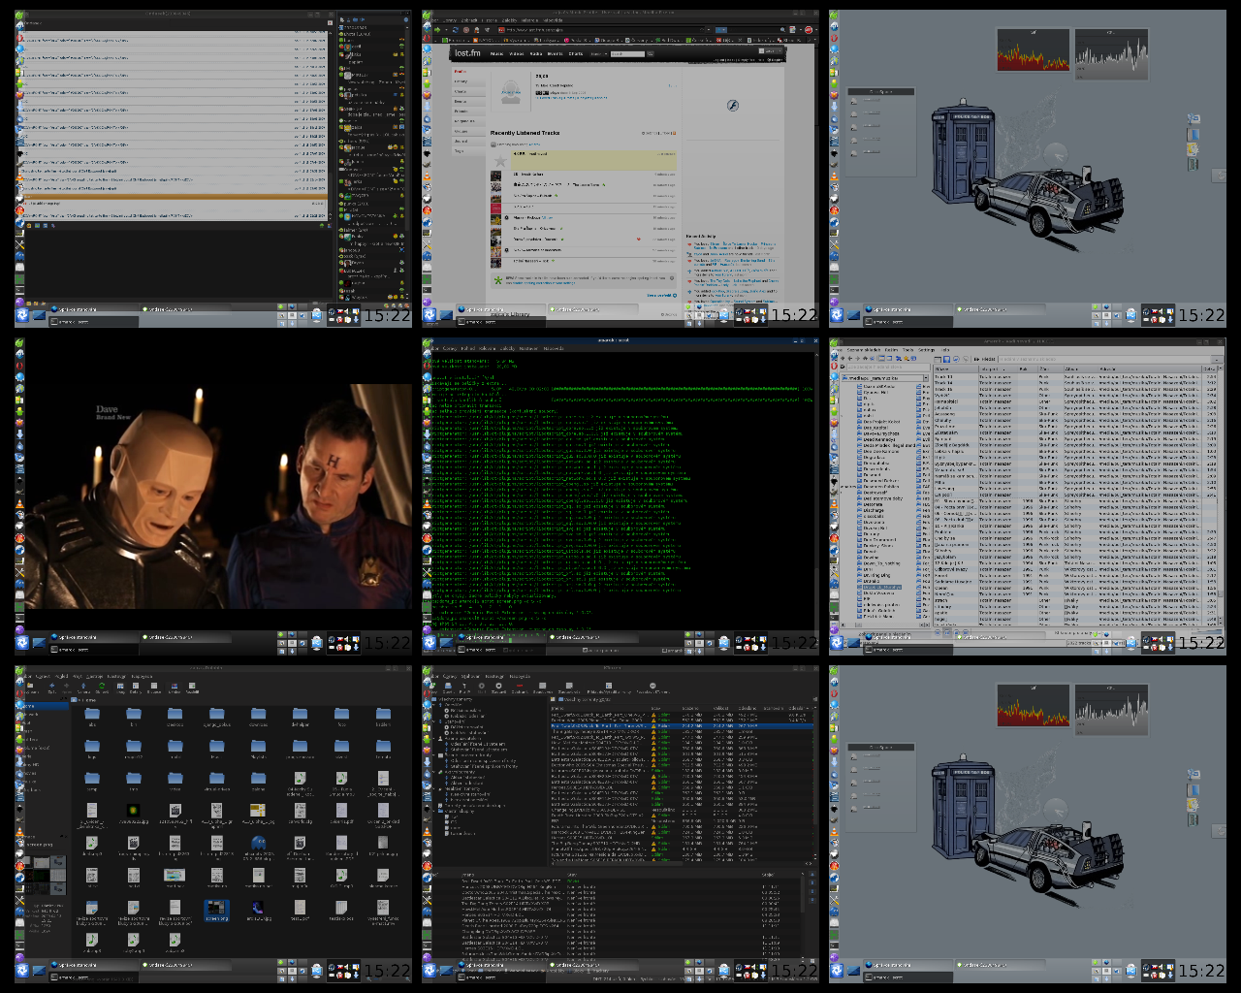Click orange RSS icon by Recently Listened Tracks
The image size is (1241, 993).
coord(673,133)
